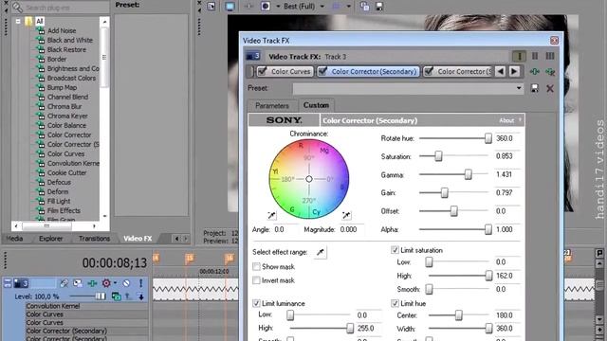
Task: Select the Video FX tab
Action: point(138,239)
